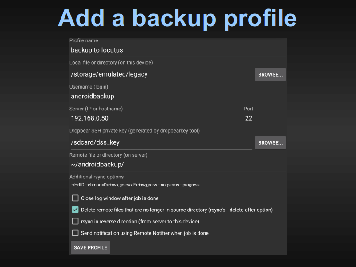This screenshot has height=267, width=356.
Task: Select the Local file or directory field
Action: pyautogui.click(x=162, y=74)
